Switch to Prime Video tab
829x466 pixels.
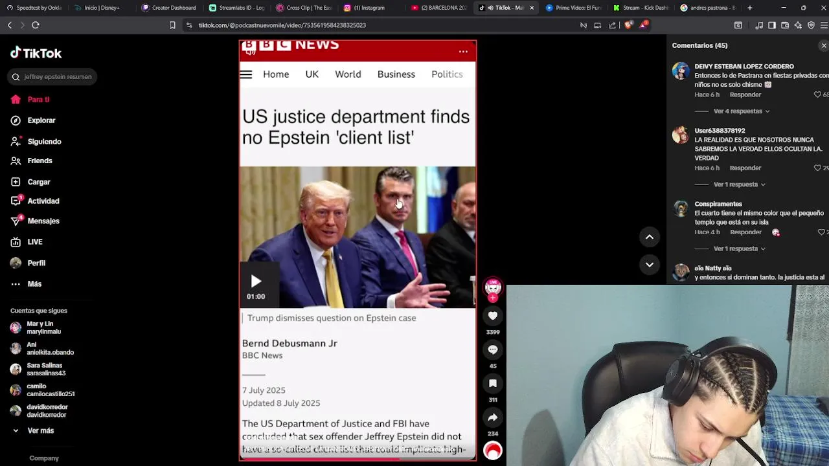pyautogui.click(x=573, y=8)
